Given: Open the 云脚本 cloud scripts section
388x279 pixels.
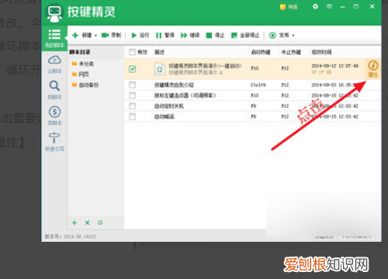Looking at the screenshot, I should click(x=54, y=64).
